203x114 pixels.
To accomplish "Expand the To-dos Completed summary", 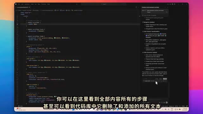I will [x=149, y=15].
